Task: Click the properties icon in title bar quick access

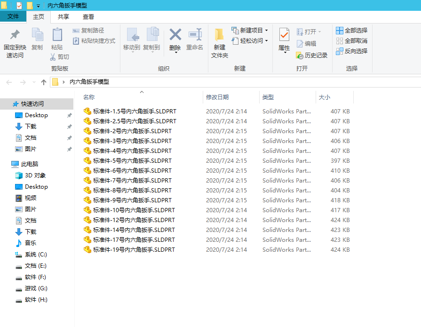Action: pos(19,5)
